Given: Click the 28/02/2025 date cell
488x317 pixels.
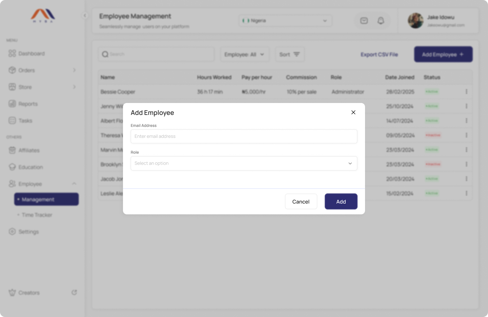Looking at the screenshot, I should (x=400, y=92).
